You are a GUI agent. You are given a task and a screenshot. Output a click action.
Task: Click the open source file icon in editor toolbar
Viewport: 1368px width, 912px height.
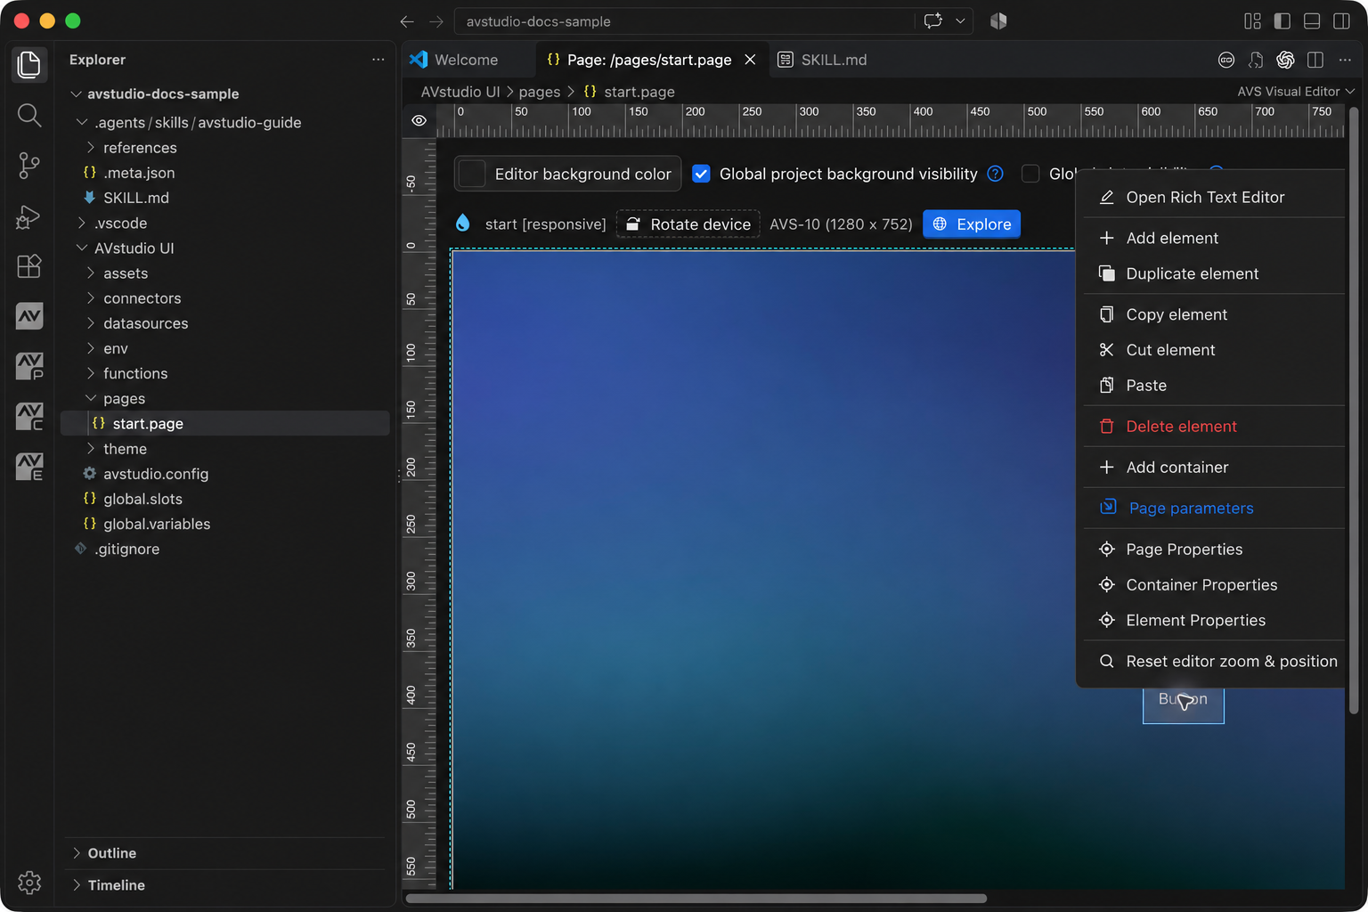1256,60
